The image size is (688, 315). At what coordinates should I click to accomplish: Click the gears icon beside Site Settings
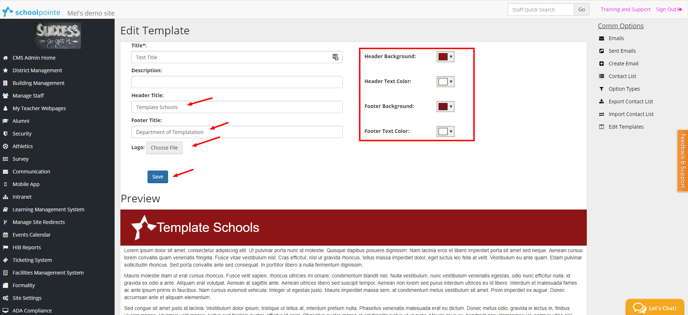click(5, 298)
